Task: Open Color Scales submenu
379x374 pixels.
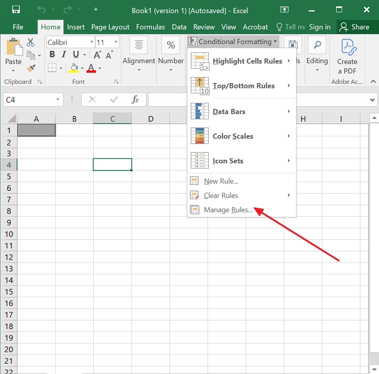Action: pyautogui.click(x=241, y=136)
